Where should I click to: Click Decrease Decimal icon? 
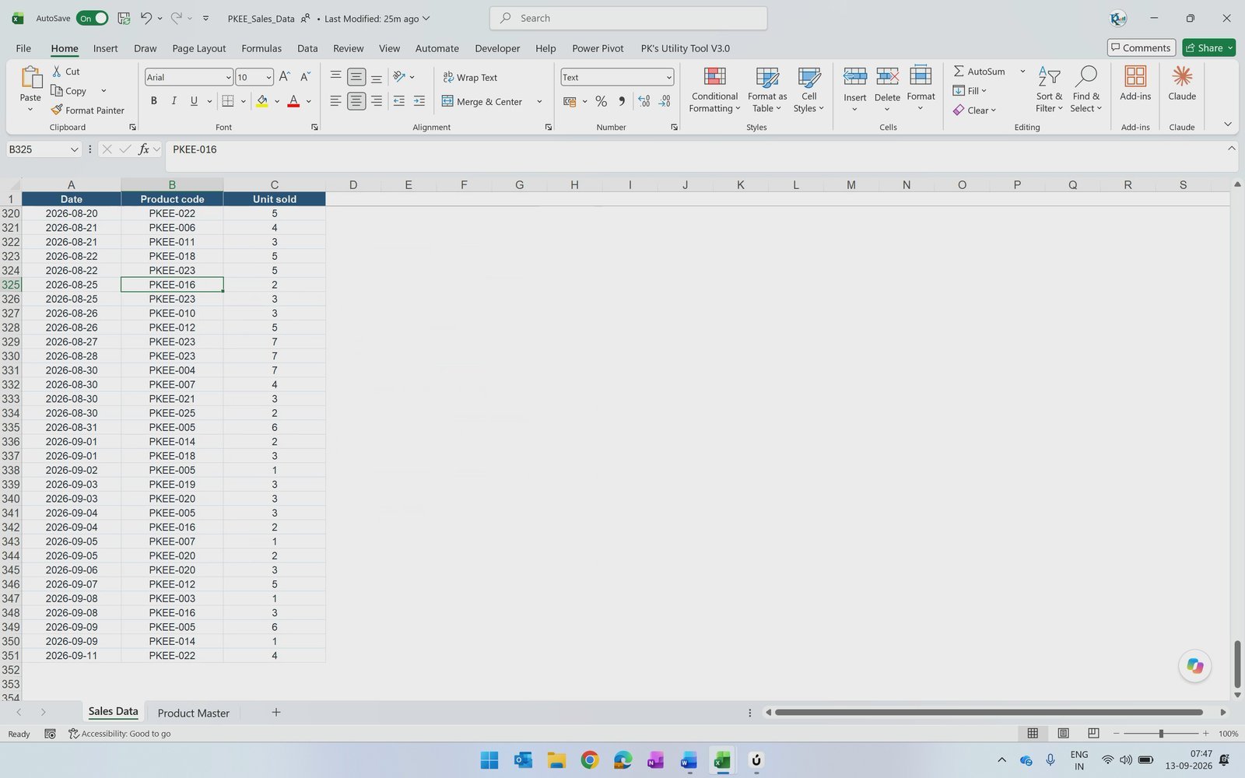pyautogui.click(x=665, y=101)
